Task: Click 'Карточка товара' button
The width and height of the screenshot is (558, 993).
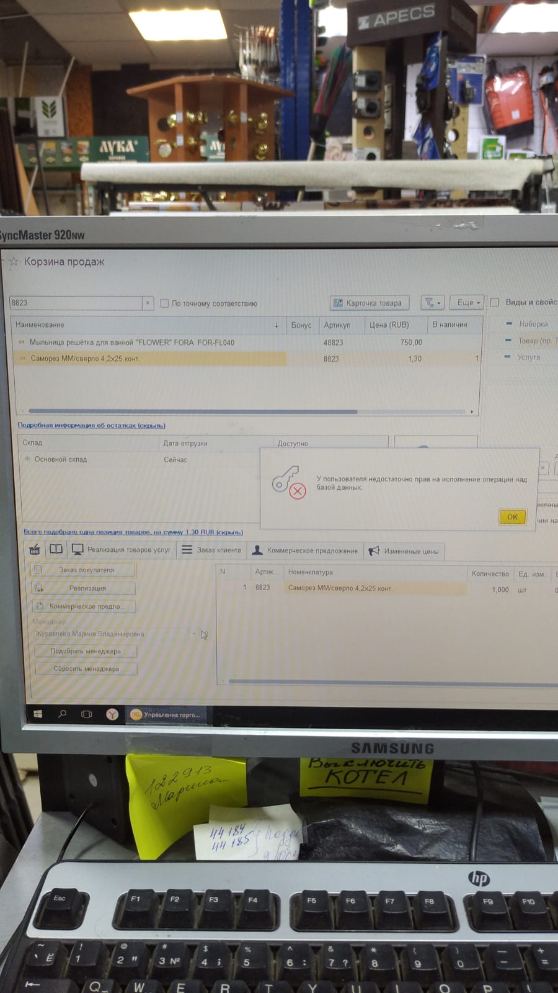Action: click(368, 303)
